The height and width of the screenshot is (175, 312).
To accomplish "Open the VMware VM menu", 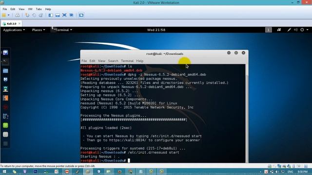I will [x=30, y=9].
